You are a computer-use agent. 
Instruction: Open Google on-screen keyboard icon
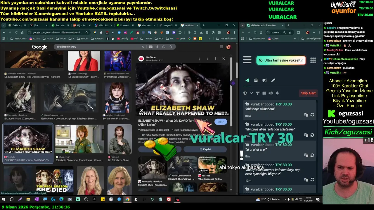click(x=151, y=47)
